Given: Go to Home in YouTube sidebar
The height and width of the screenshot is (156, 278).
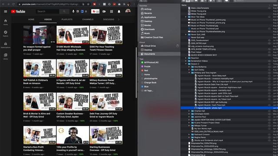Looking at the screenshot, I should (x=6, y=22).
